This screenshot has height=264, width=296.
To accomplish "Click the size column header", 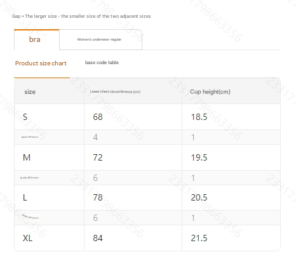I will (30, 92).
